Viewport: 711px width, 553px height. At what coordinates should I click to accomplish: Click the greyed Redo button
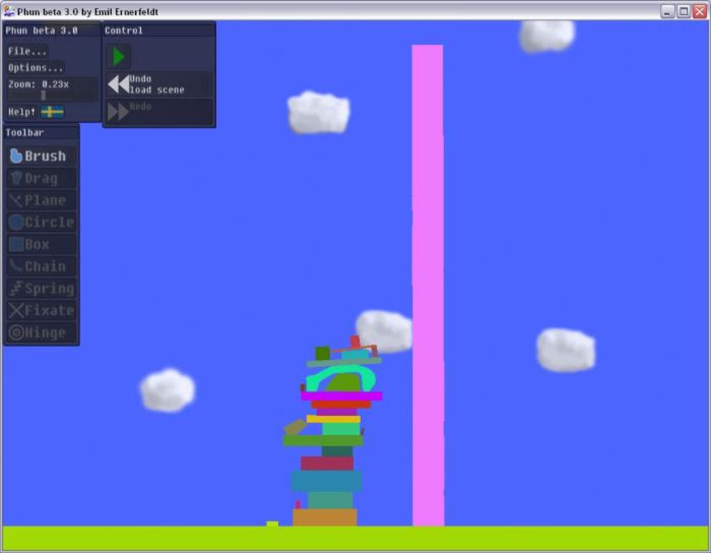point(159,112)
